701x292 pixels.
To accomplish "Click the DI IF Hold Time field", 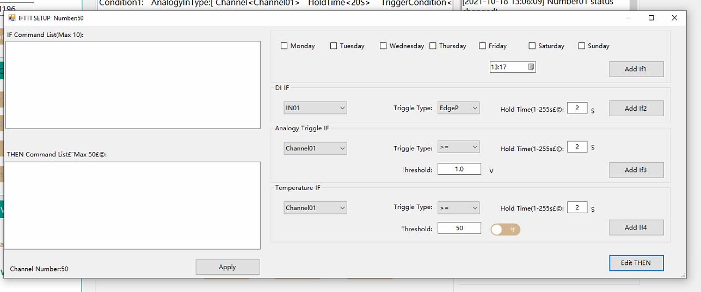I will [x=577, y=108].
